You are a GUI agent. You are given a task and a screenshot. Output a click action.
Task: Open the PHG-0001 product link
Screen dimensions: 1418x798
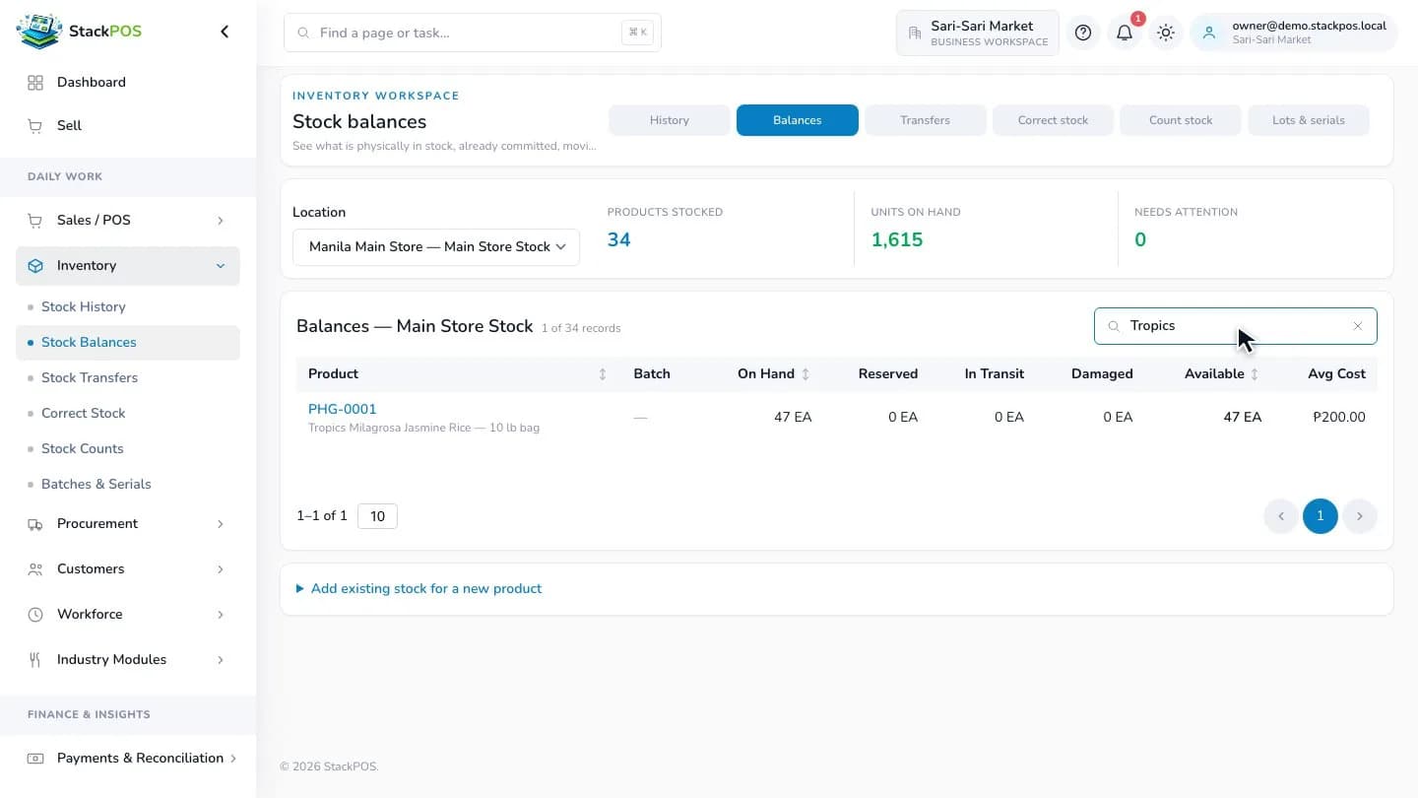click(343, 410)
